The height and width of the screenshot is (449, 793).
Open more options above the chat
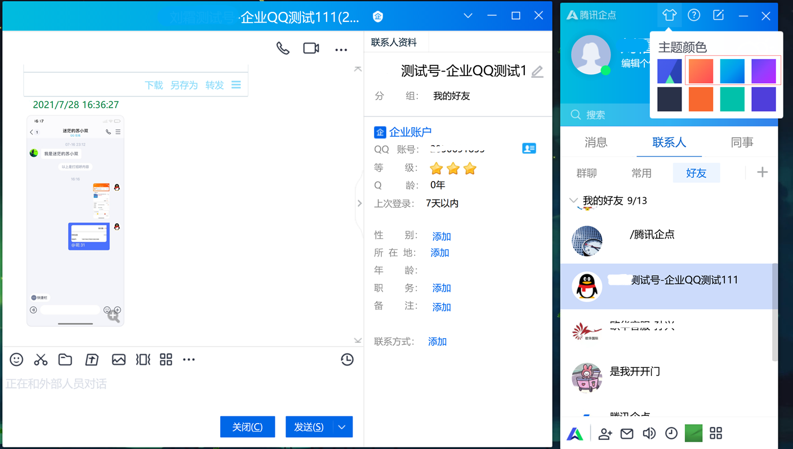point(341,50)
